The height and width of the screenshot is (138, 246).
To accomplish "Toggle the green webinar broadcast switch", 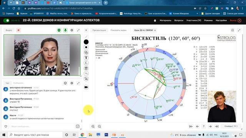I will pyautogui.click(x=6, y=20).
